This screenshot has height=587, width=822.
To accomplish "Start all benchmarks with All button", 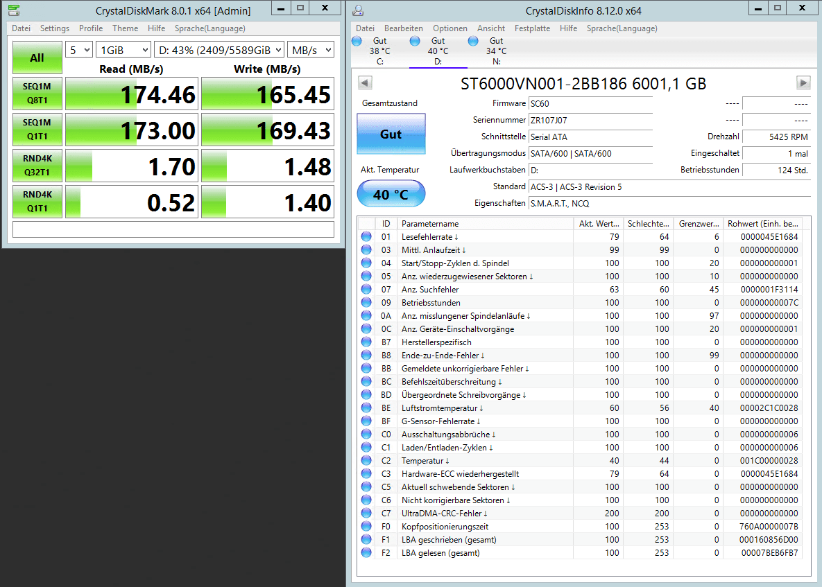I will 37,58.
